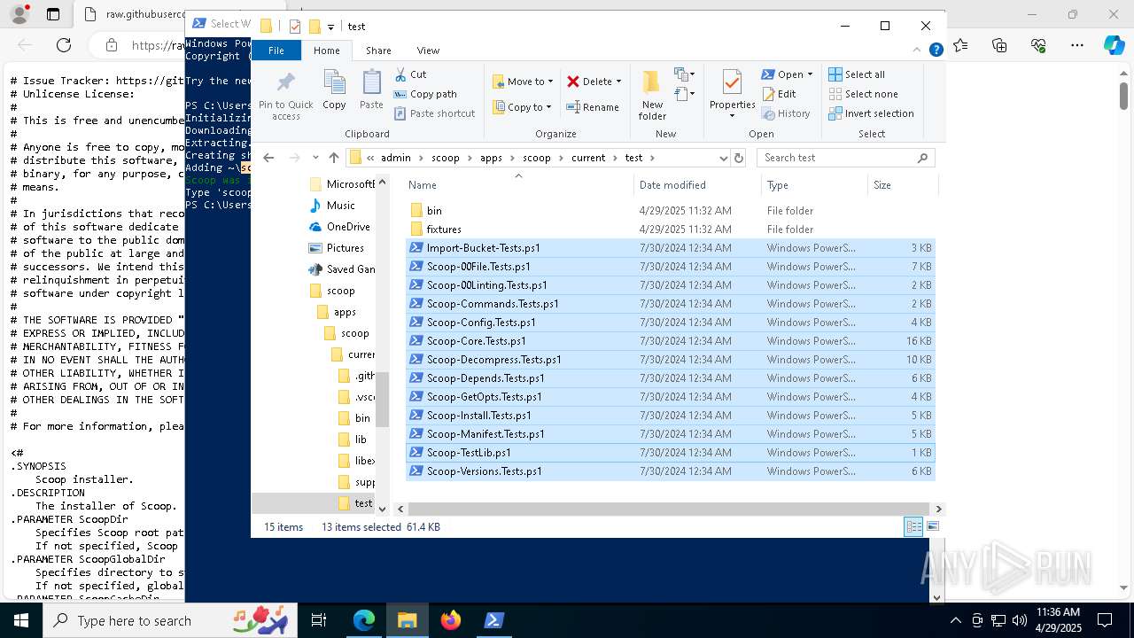Collapse the ribbon with the chevron
This screenshot has height=638, width=1134.
click(x=917, y=50)
